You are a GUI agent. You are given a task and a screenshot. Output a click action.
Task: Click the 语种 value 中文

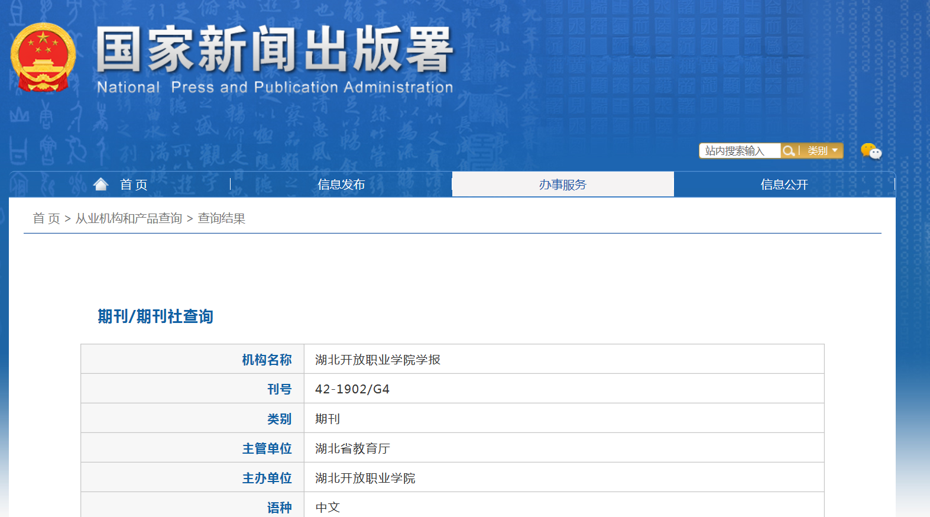tap(328, 507)
